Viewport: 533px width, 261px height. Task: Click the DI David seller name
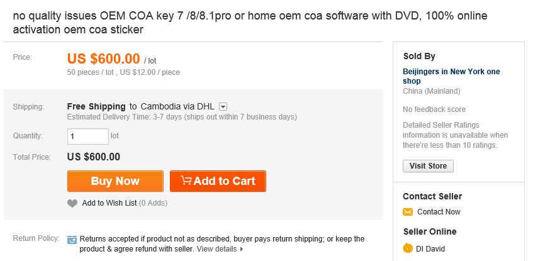431,249
